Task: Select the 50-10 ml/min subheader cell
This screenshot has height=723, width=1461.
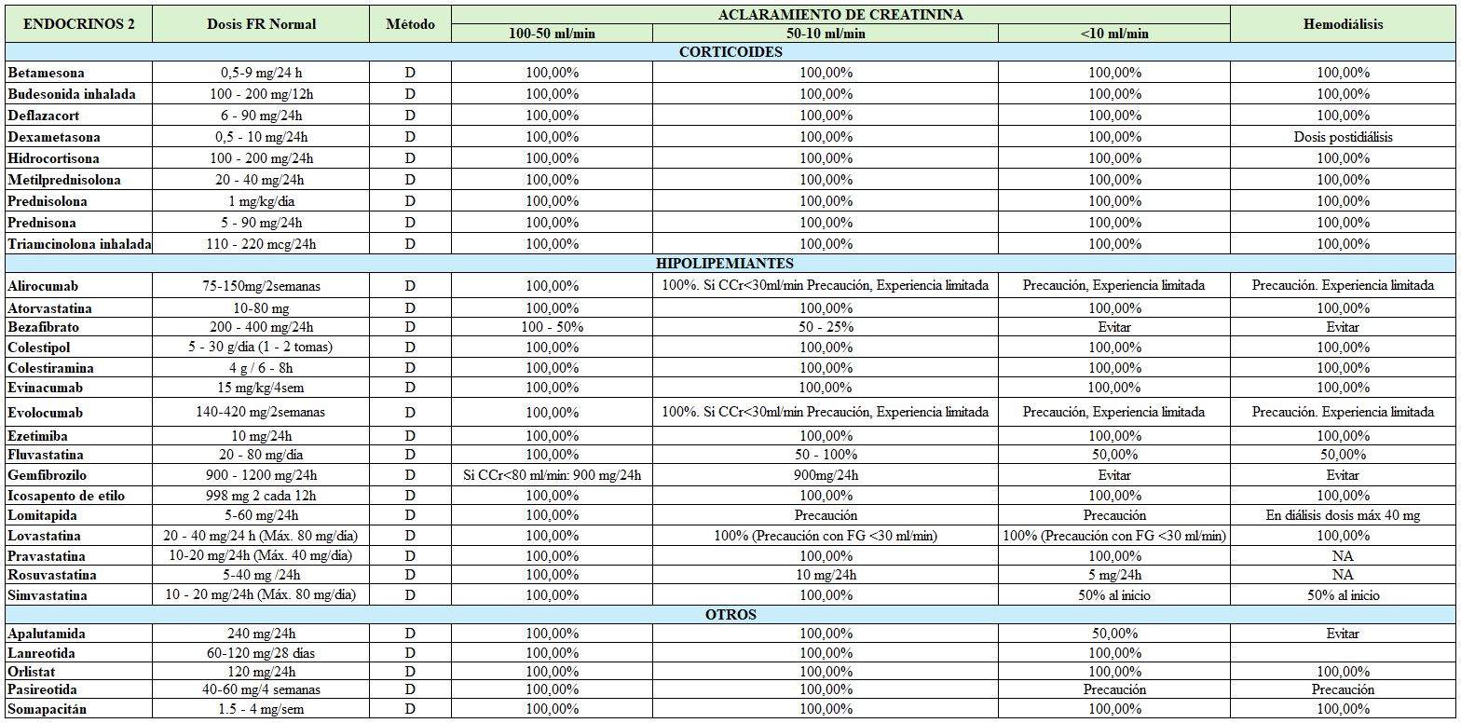Action: click(x=825, y=34)
